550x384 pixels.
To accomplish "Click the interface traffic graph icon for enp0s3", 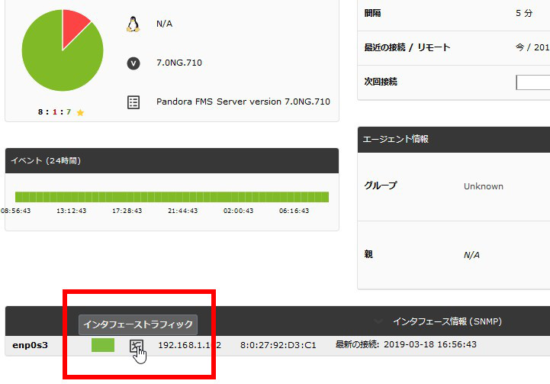I will pos(137,346).
